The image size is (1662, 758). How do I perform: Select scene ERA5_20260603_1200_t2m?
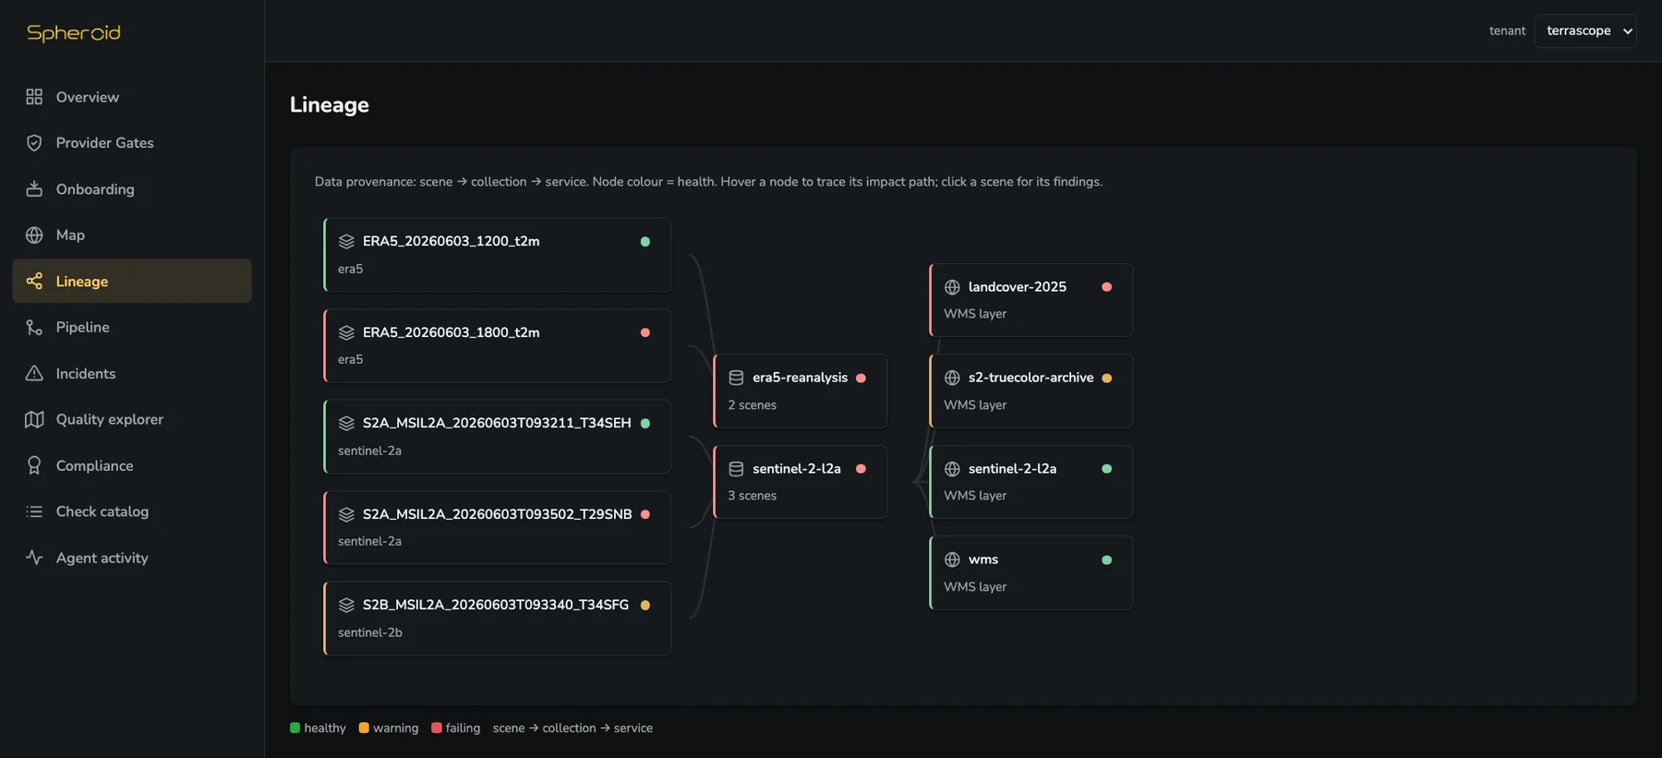(x=497, y=255)
